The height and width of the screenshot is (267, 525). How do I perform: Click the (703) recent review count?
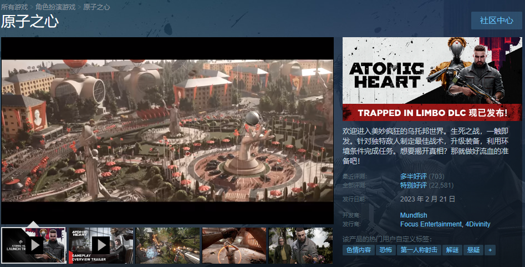(437, 176)
